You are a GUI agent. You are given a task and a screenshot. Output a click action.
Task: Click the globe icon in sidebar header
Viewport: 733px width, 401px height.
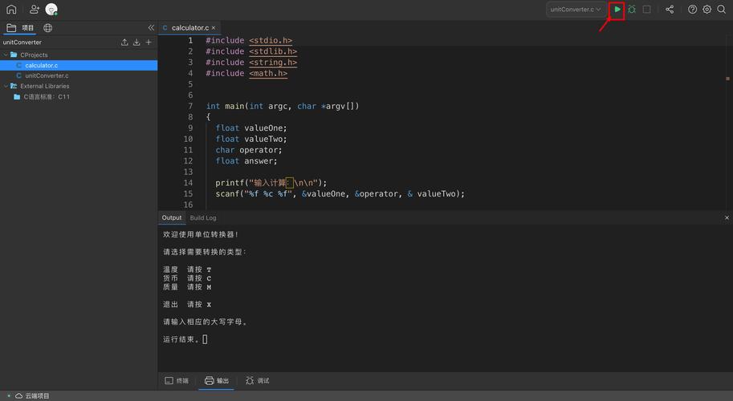coord(48,28)
